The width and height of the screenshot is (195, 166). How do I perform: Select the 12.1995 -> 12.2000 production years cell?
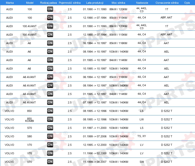pos(95,145)
